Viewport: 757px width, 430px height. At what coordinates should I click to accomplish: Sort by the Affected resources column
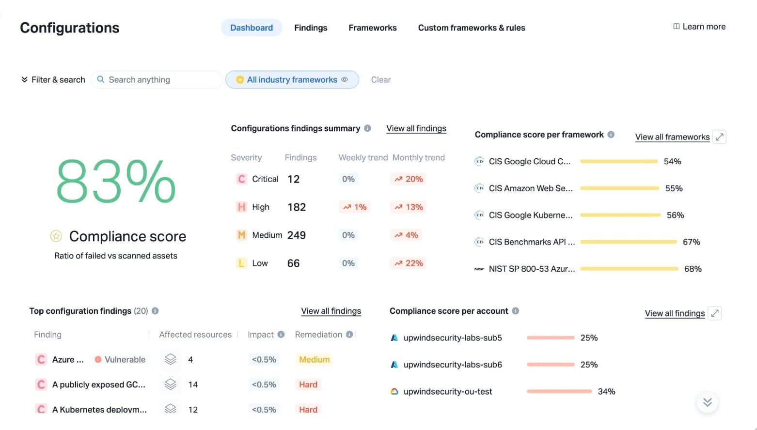(x=195, y=335)
